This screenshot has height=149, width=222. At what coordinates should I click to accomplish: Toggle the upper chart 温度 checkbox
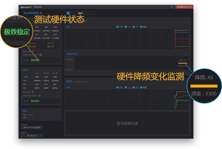coord(126,27)
